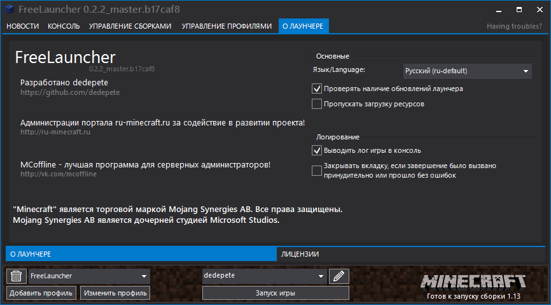The image size is (551, 305).
Task: Switch to the КОНСОЛЬ tab
Action: [64, 26]
